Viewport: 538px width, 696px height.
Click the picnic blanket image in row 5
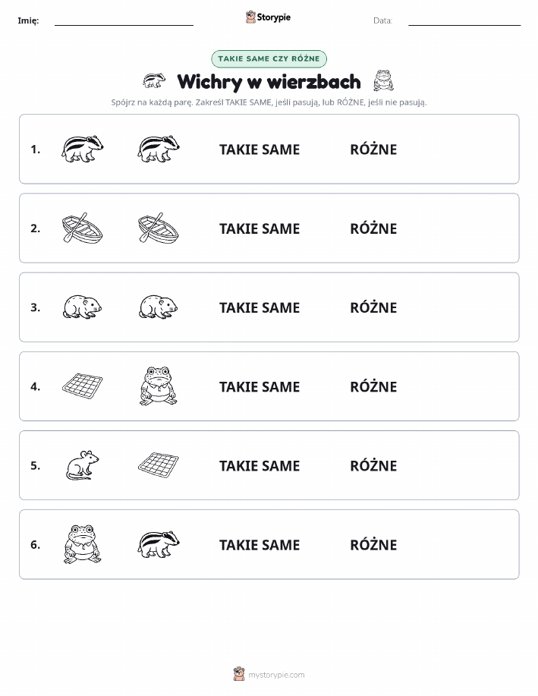point(159,465)
